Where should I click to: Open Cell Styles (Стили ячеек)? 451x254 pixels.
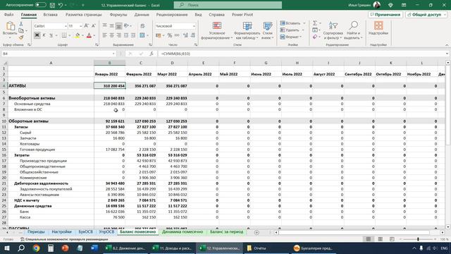point(268,30)
